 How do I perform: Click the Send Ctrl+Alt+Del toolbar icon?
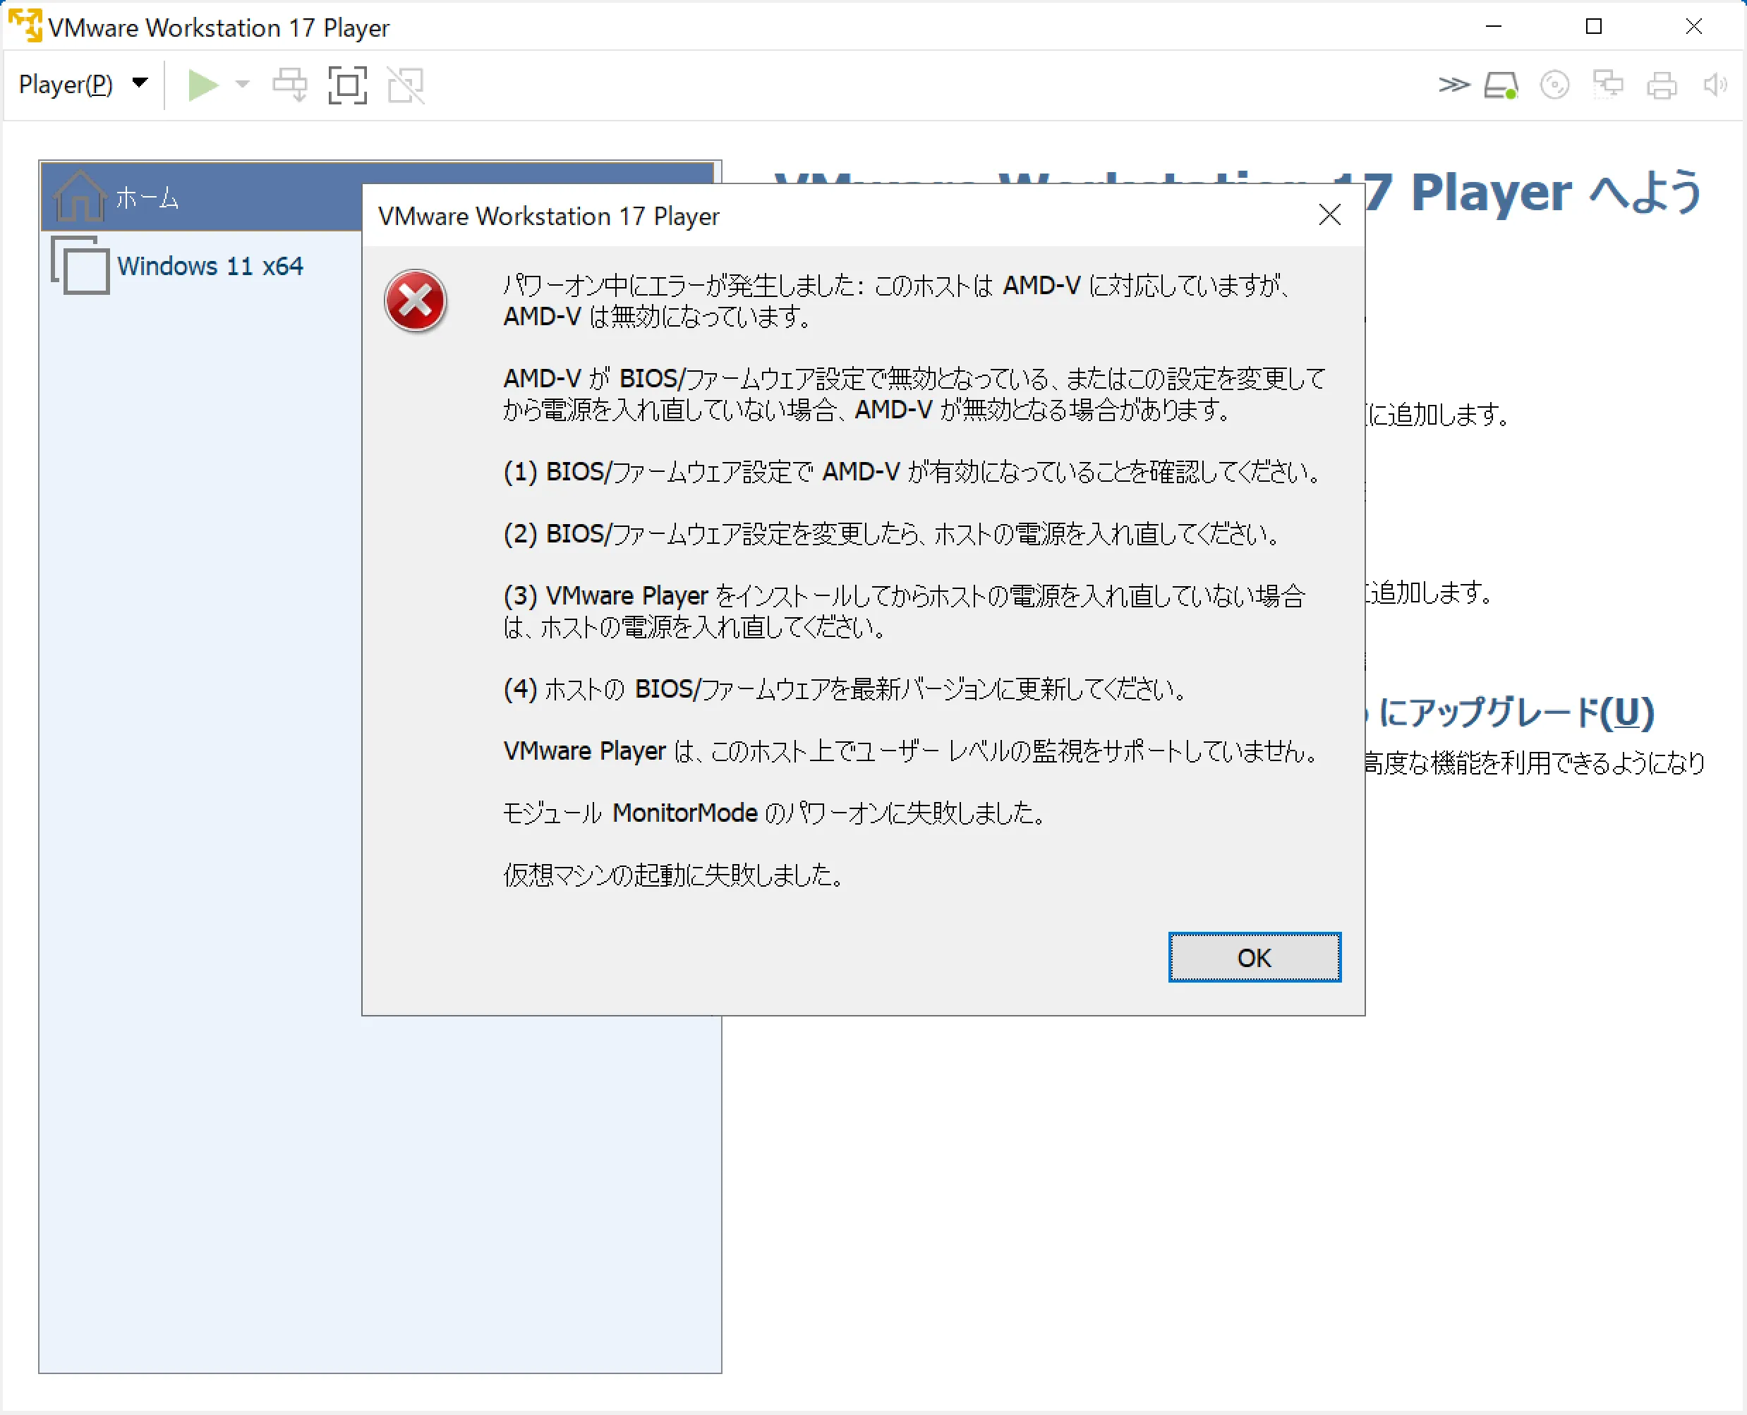point(289,85)
